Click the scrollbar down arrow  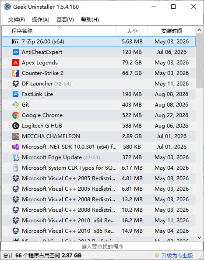pyautogui.click(x=199, y=238)
